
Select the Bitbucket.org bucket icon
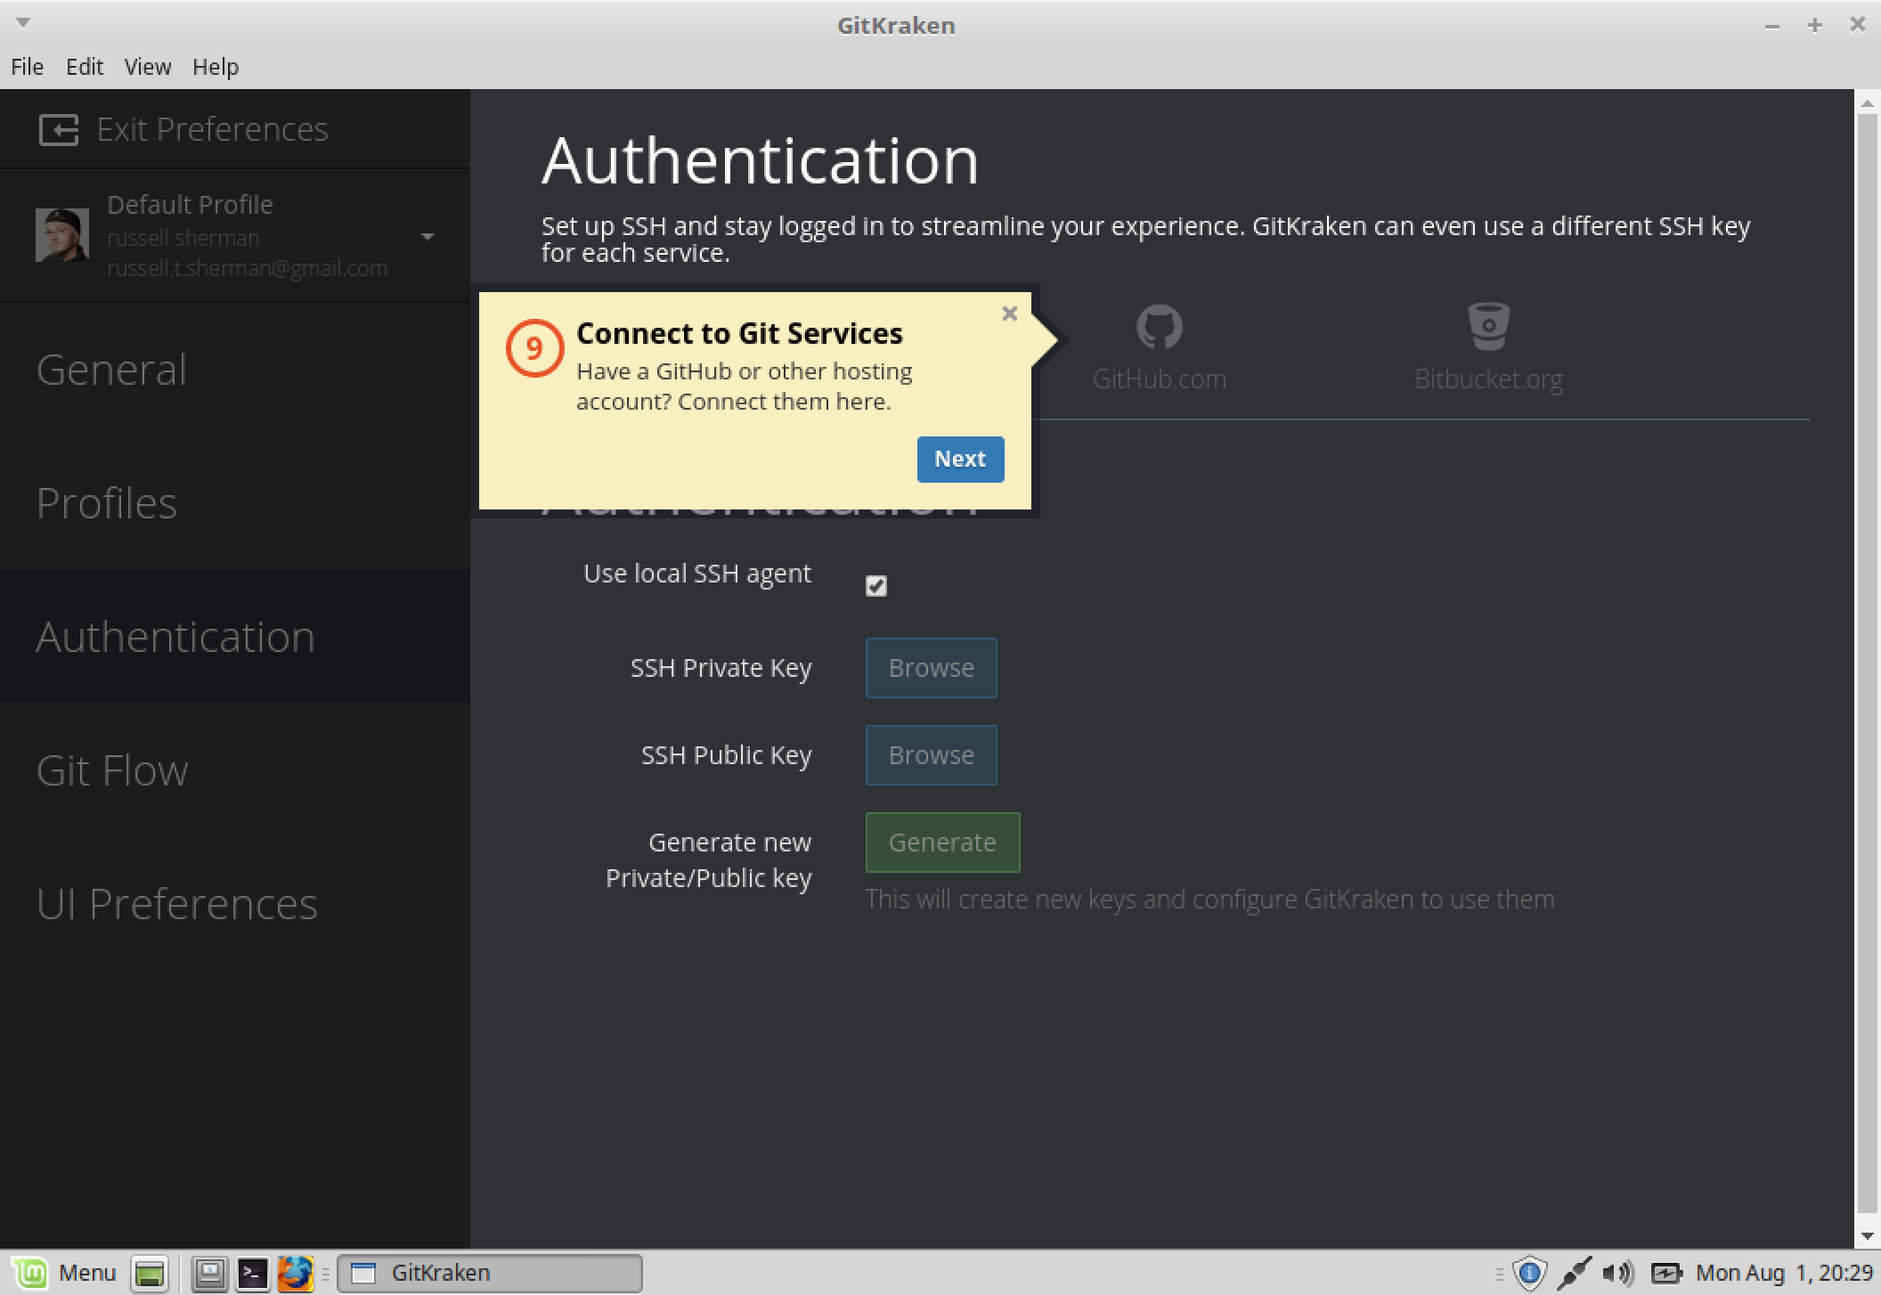click(1488, 327)
